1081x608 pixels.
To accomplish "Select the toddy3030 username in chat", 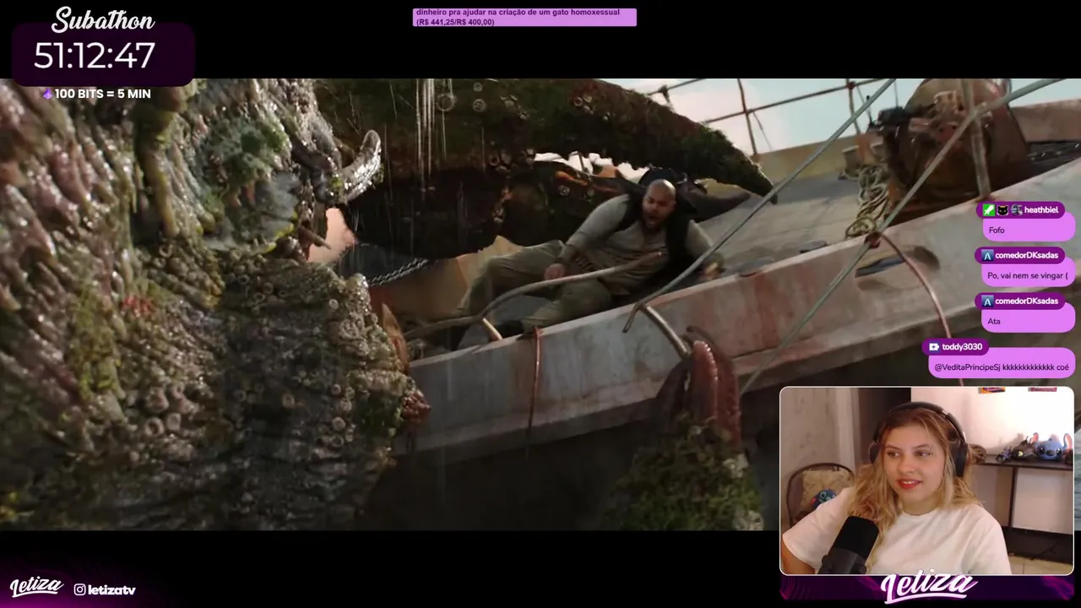I will pos(962,347).
